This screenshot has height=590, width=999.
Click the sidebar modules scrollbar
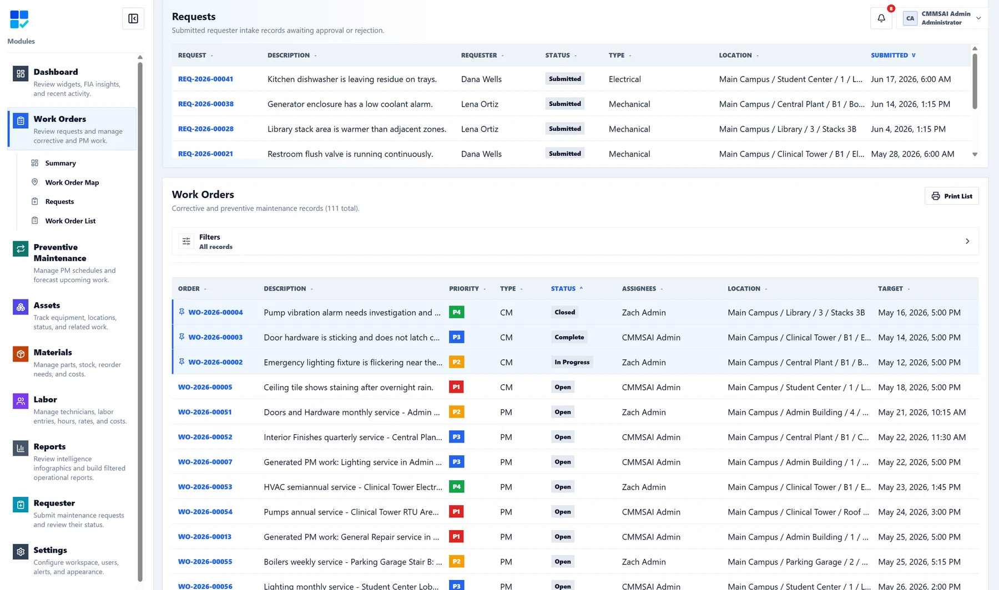coord(140,322)
